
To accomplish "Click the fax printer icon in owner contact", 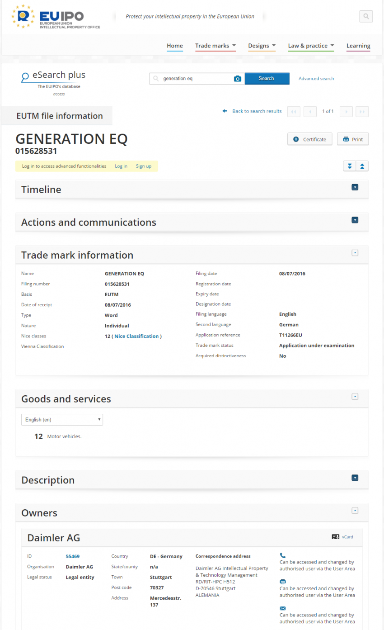I will pyautogui.click(x=283, y=582).
